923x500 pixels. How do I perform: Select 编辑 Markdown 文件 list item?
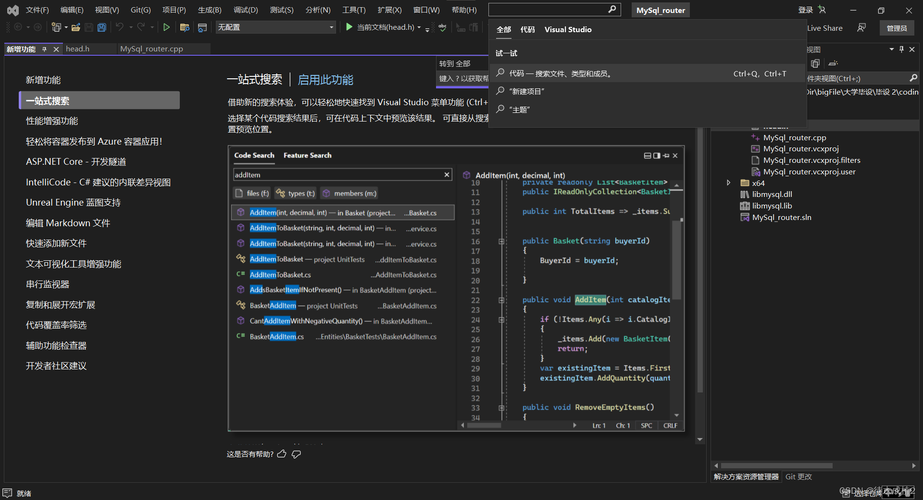click(68, 223)
